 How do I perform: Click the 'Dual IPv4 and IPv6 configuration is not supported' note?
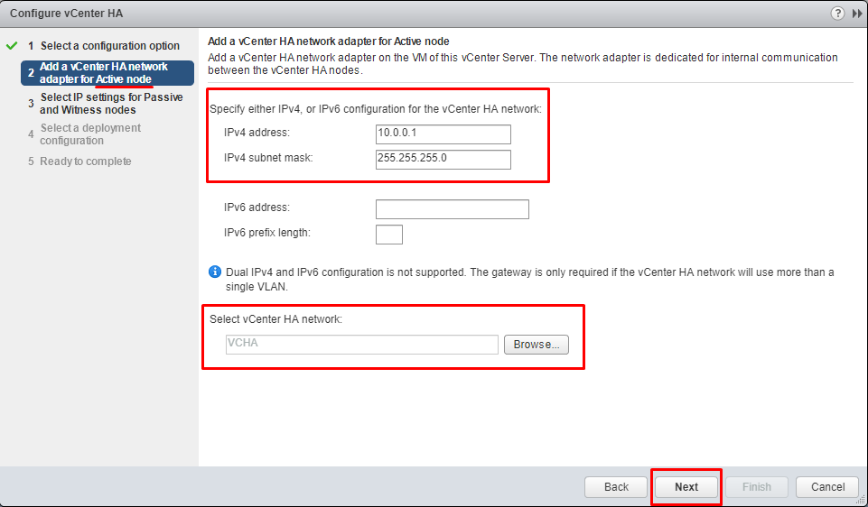530,280
